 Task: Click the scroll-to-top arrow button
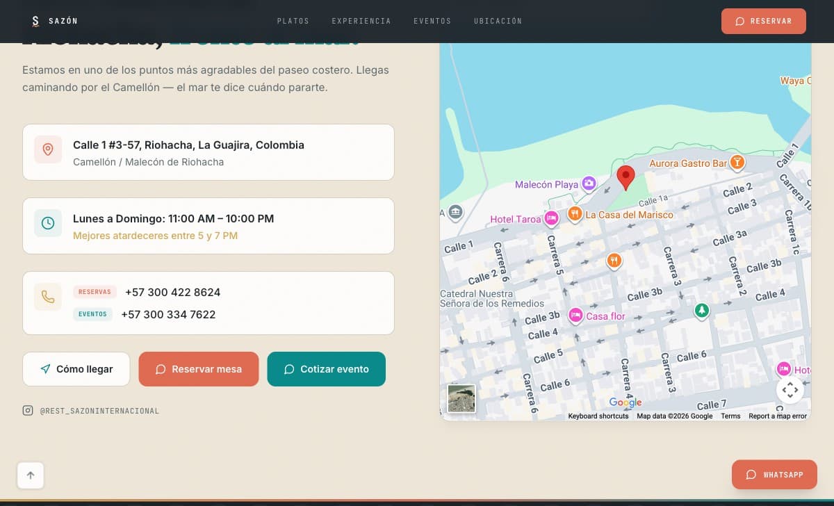pyautogui.click(x=31, y=475)
